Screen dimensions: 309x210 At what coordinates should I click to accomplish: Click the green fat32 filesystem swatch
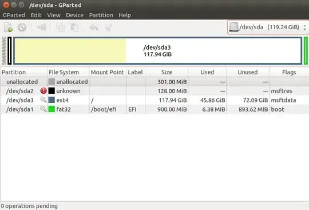tap(51, 109)
